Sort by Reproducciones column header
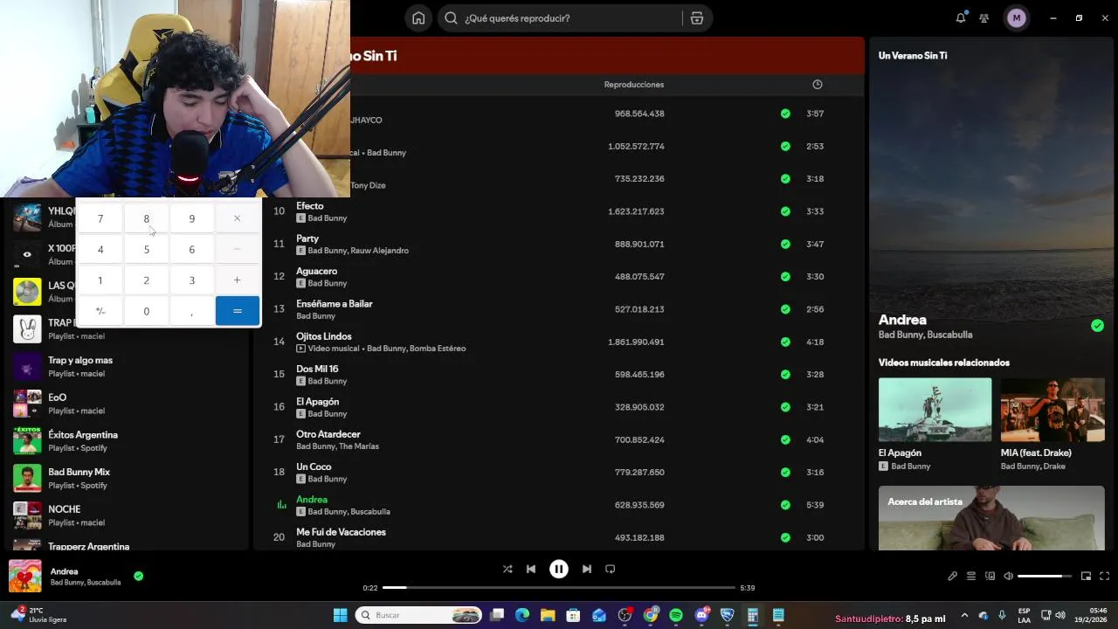The height and width of the screenshot is (629, 1118). tap(634, 85)
